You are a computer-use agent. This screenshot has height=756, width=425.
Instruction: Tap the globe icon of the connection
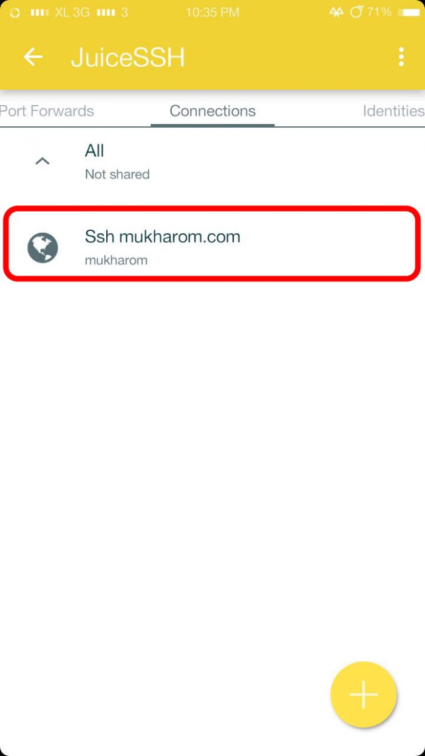(42, 248)
